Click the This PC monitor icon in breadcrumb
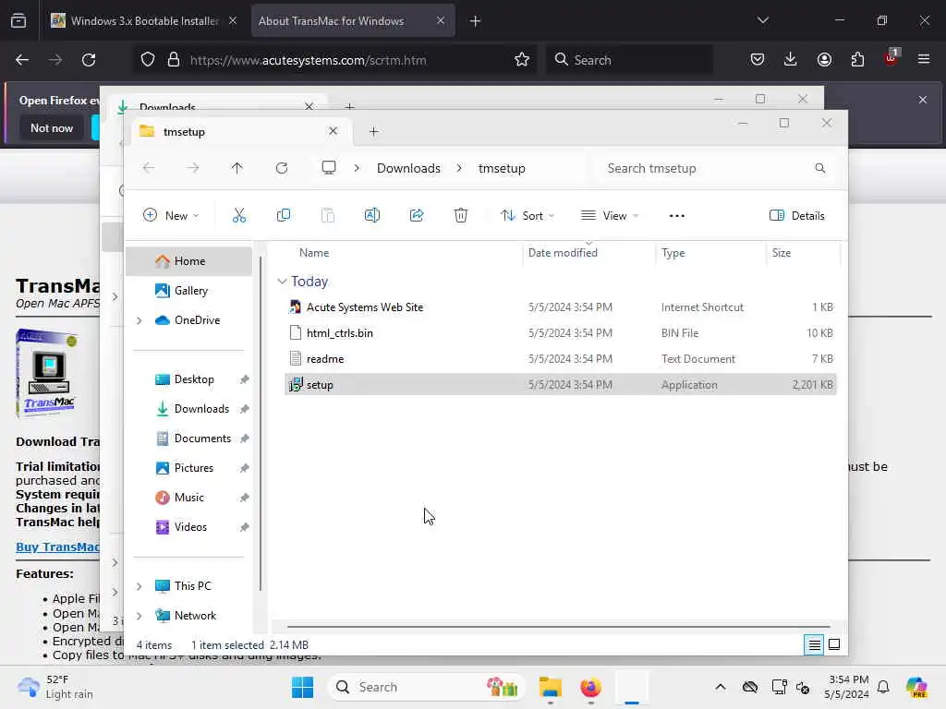 (328, 168)
